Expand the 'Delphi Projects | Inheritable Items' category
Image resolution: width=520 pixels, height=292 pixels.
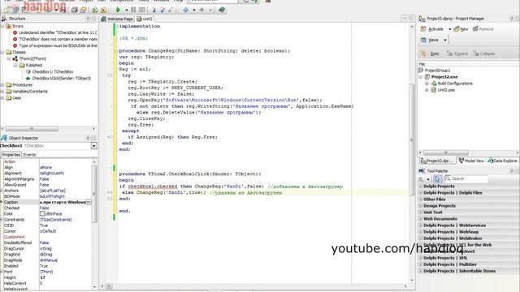[421, 271]
